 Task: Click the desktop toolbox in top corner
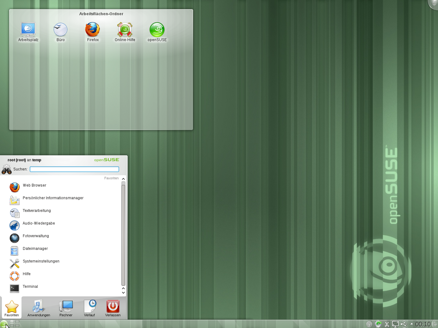coord(433,4)
